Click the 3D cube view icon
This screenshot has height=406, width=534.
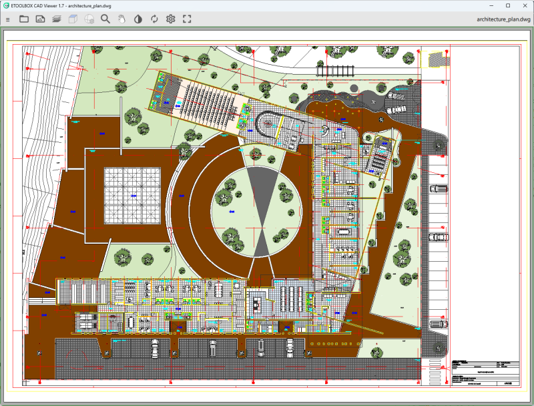(x=73, y=19)
